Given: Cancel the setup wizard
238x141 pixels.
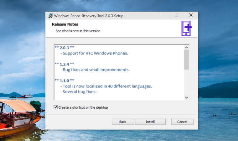Looking at the screenshot, I should (182, 122).
